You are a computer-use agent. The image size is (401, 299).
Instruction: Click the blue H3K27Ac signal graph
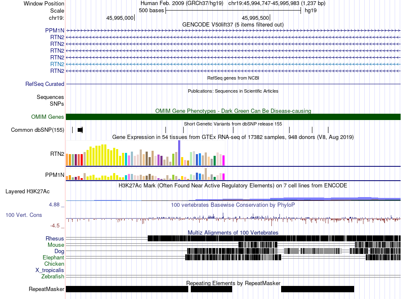(x=233, y=199)
